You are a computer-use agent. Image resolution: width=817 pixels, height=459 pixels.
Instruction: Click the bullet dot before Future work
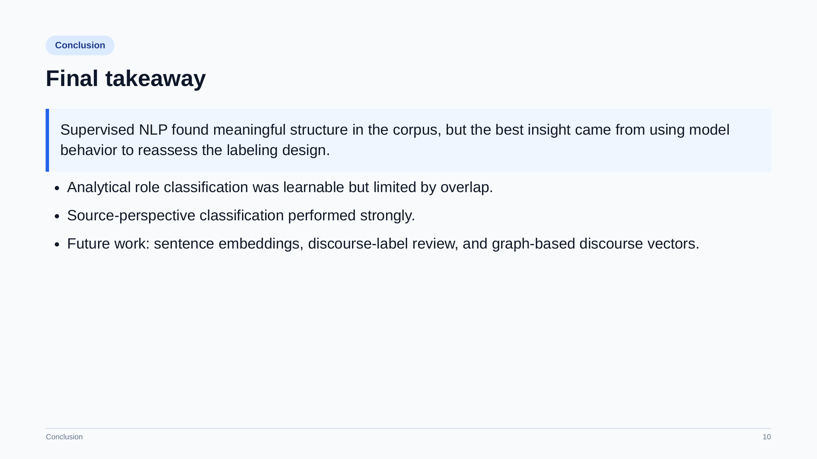pyautogui.click(x=57, y=244)
